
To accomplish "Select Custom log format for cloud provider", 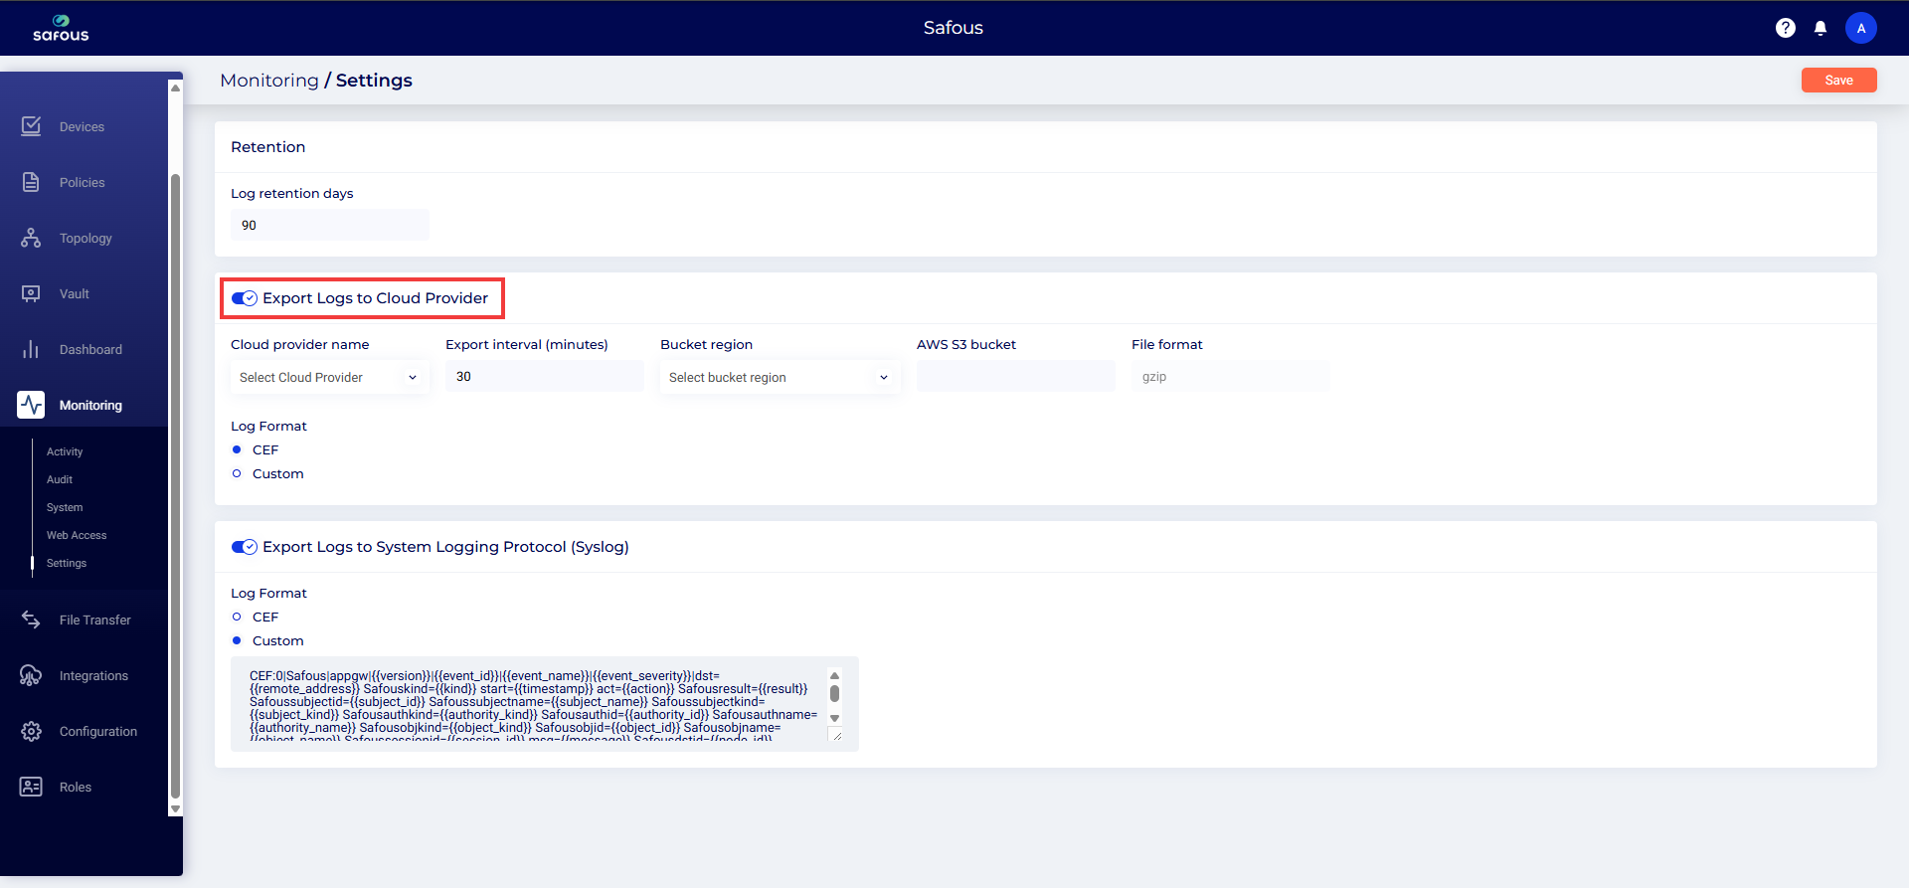I will tap(237, 473).
